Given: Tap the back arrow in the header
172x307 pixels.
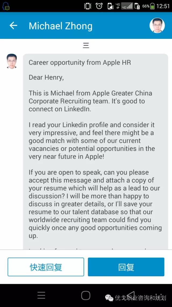Looking at the screenshot, I should (x=13, y=26).
